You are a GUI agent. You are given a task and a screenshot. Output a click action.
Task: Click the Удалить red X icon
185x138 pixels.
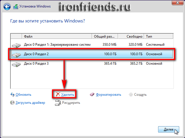tap(58, 94)
